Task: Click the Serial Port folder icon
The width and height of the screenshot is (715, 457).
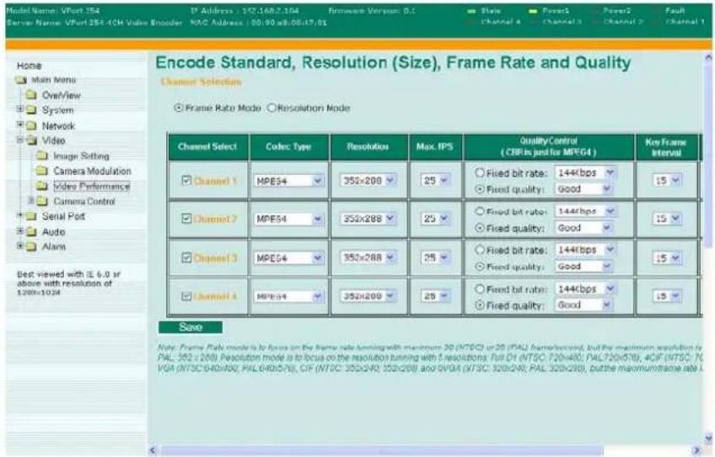Action: pos(31,216)
